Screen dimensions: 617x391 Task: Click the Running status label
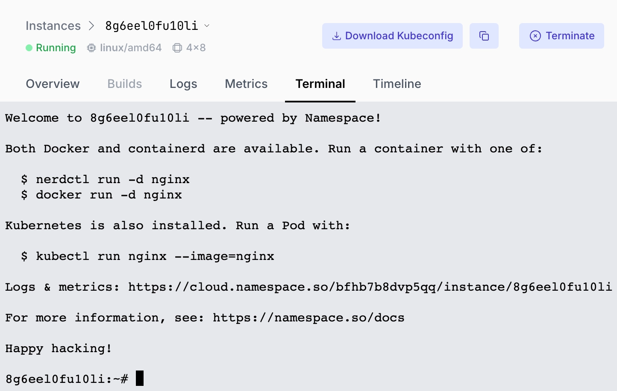pyautogui.click(x=56, y=48)
